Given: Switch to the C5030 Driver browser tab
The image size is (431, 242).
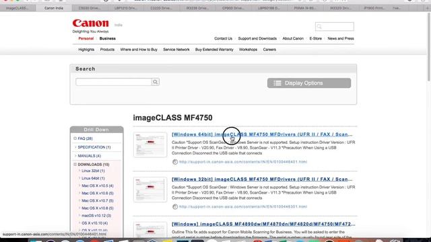Looking at the screenshot, I should point(90,8).
